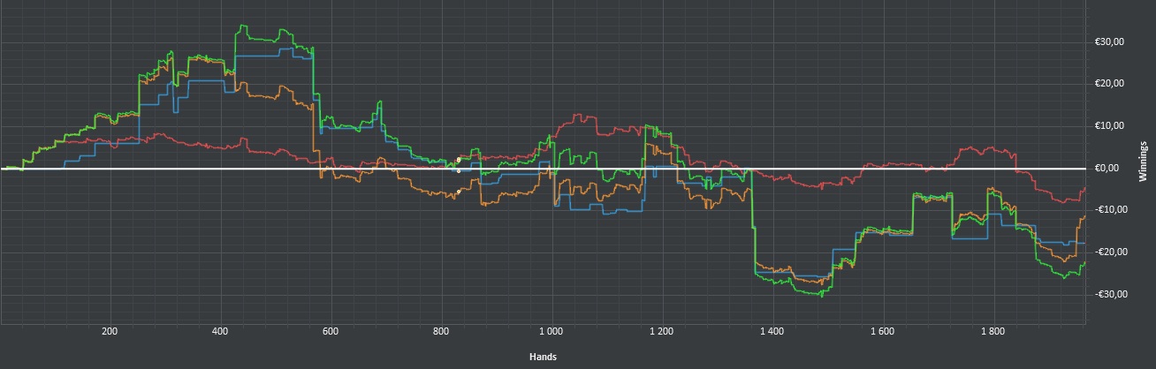Click the 1 800 hands tick label
Screen dimensions: 1156x369
tap(992, 333)
